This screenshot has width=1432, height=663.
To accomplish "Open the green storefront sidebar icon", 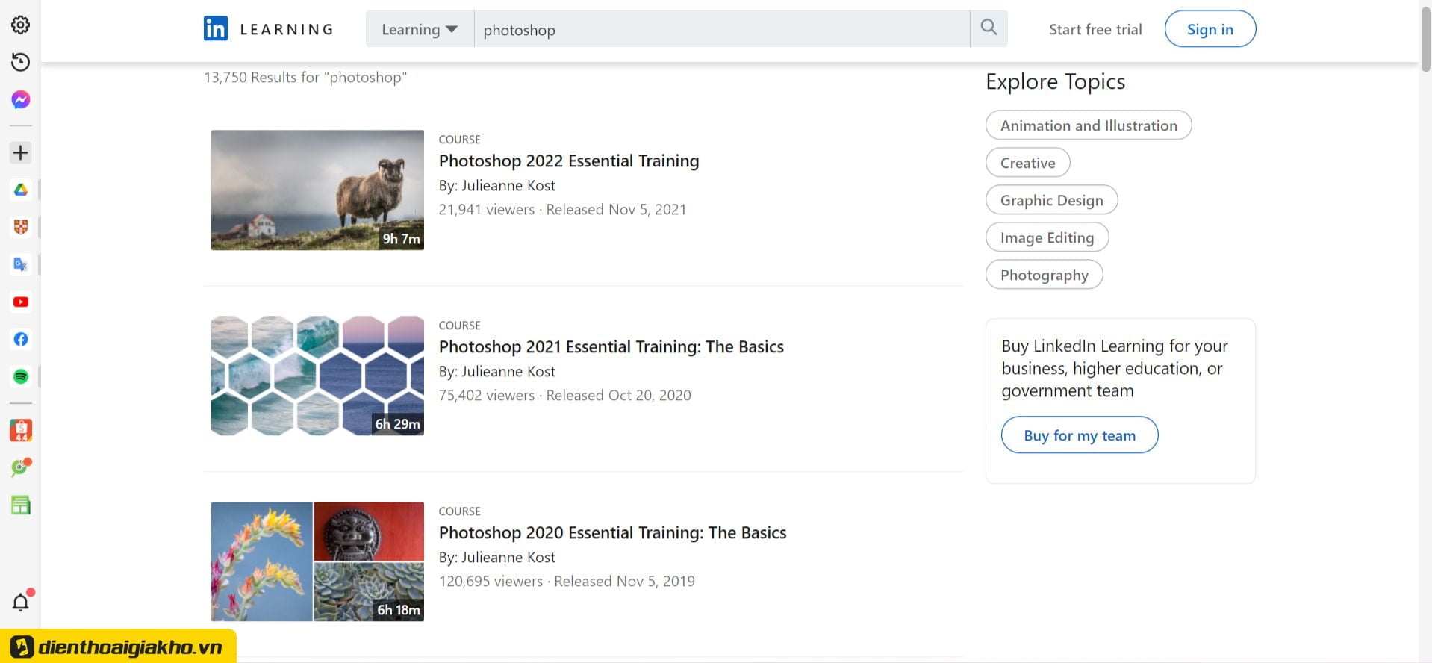I will [x=21, y=505].
